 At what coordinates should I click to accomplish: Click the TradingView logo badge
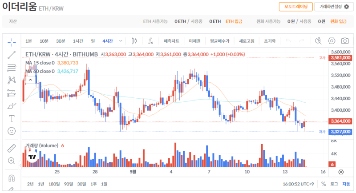32,157
